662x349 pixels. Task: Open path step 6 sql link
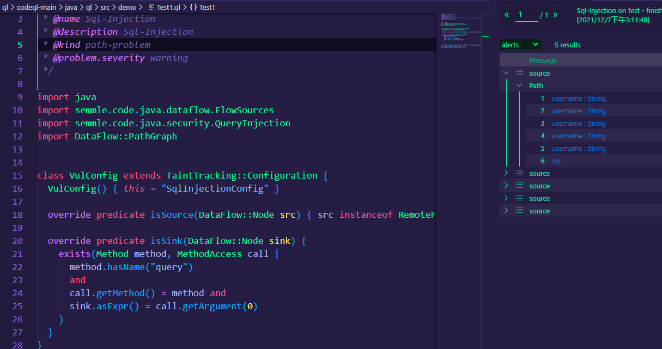[556, 161]
